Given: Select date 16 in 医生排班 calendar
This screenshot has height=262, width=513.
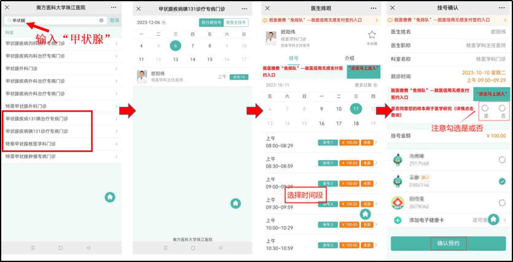Looking at the screenshot, I should point(321,123).
